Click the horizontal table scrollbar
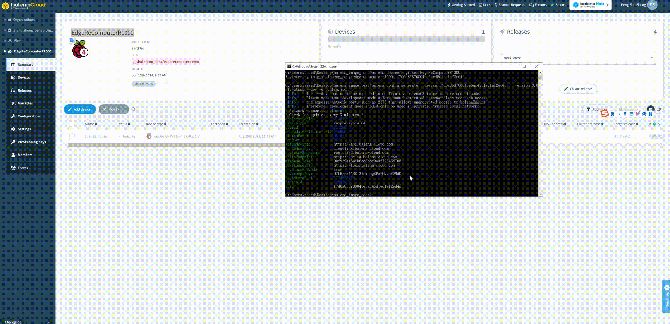 (x=176, y=145)
